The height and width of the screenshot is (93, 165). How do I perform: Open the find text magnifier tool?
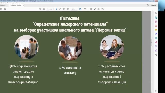point(5,9)
